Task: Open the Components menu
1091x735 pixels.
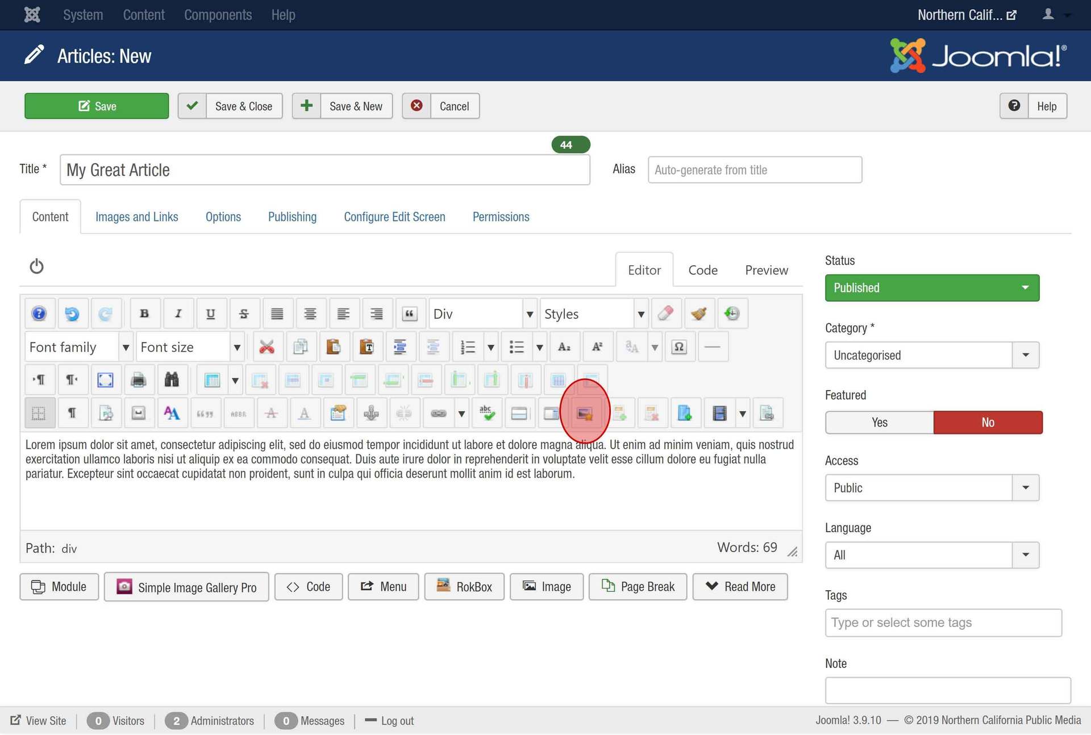Action: click(218, 15)
